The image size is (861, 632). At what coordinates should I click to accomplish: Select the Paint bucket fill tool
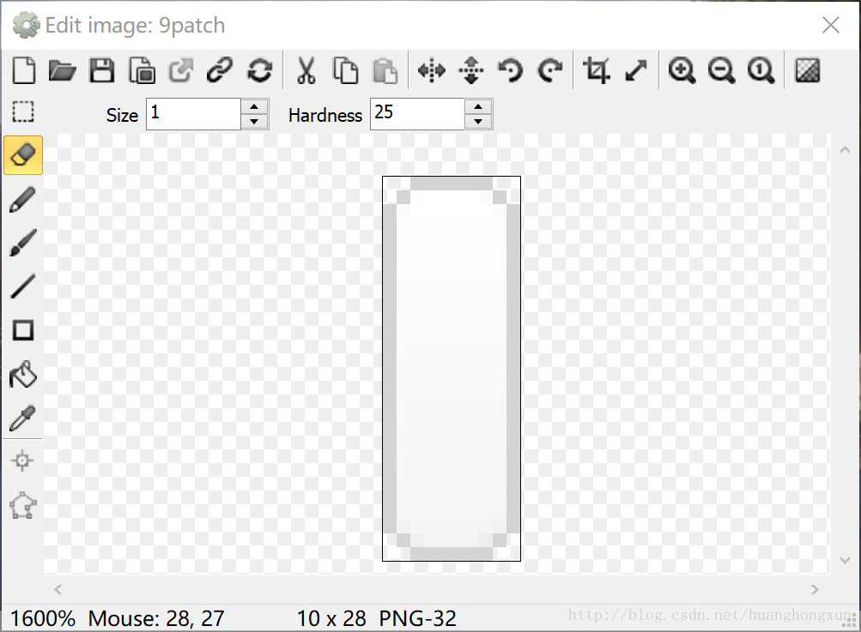click(x=23, y=375)
